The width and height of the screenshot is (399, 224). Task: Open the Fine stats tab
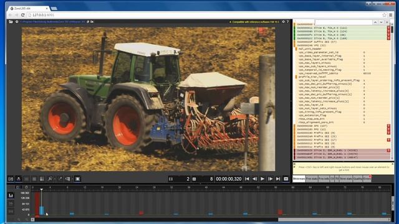(x=312, y=179)
